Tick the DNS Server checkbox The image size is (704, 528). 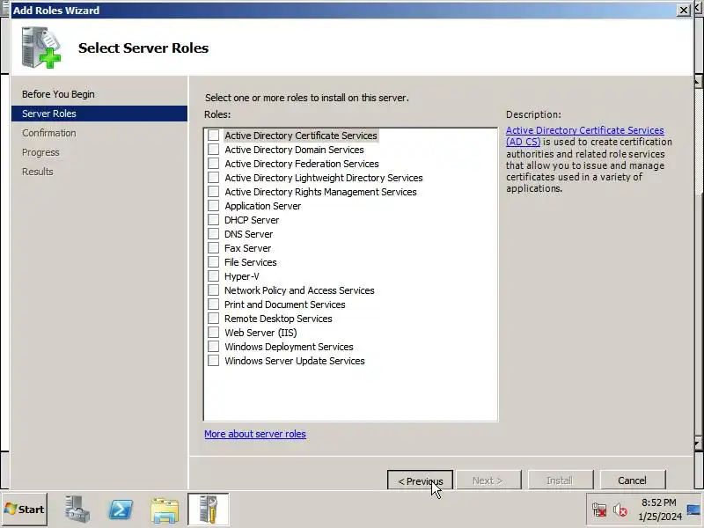213,234
